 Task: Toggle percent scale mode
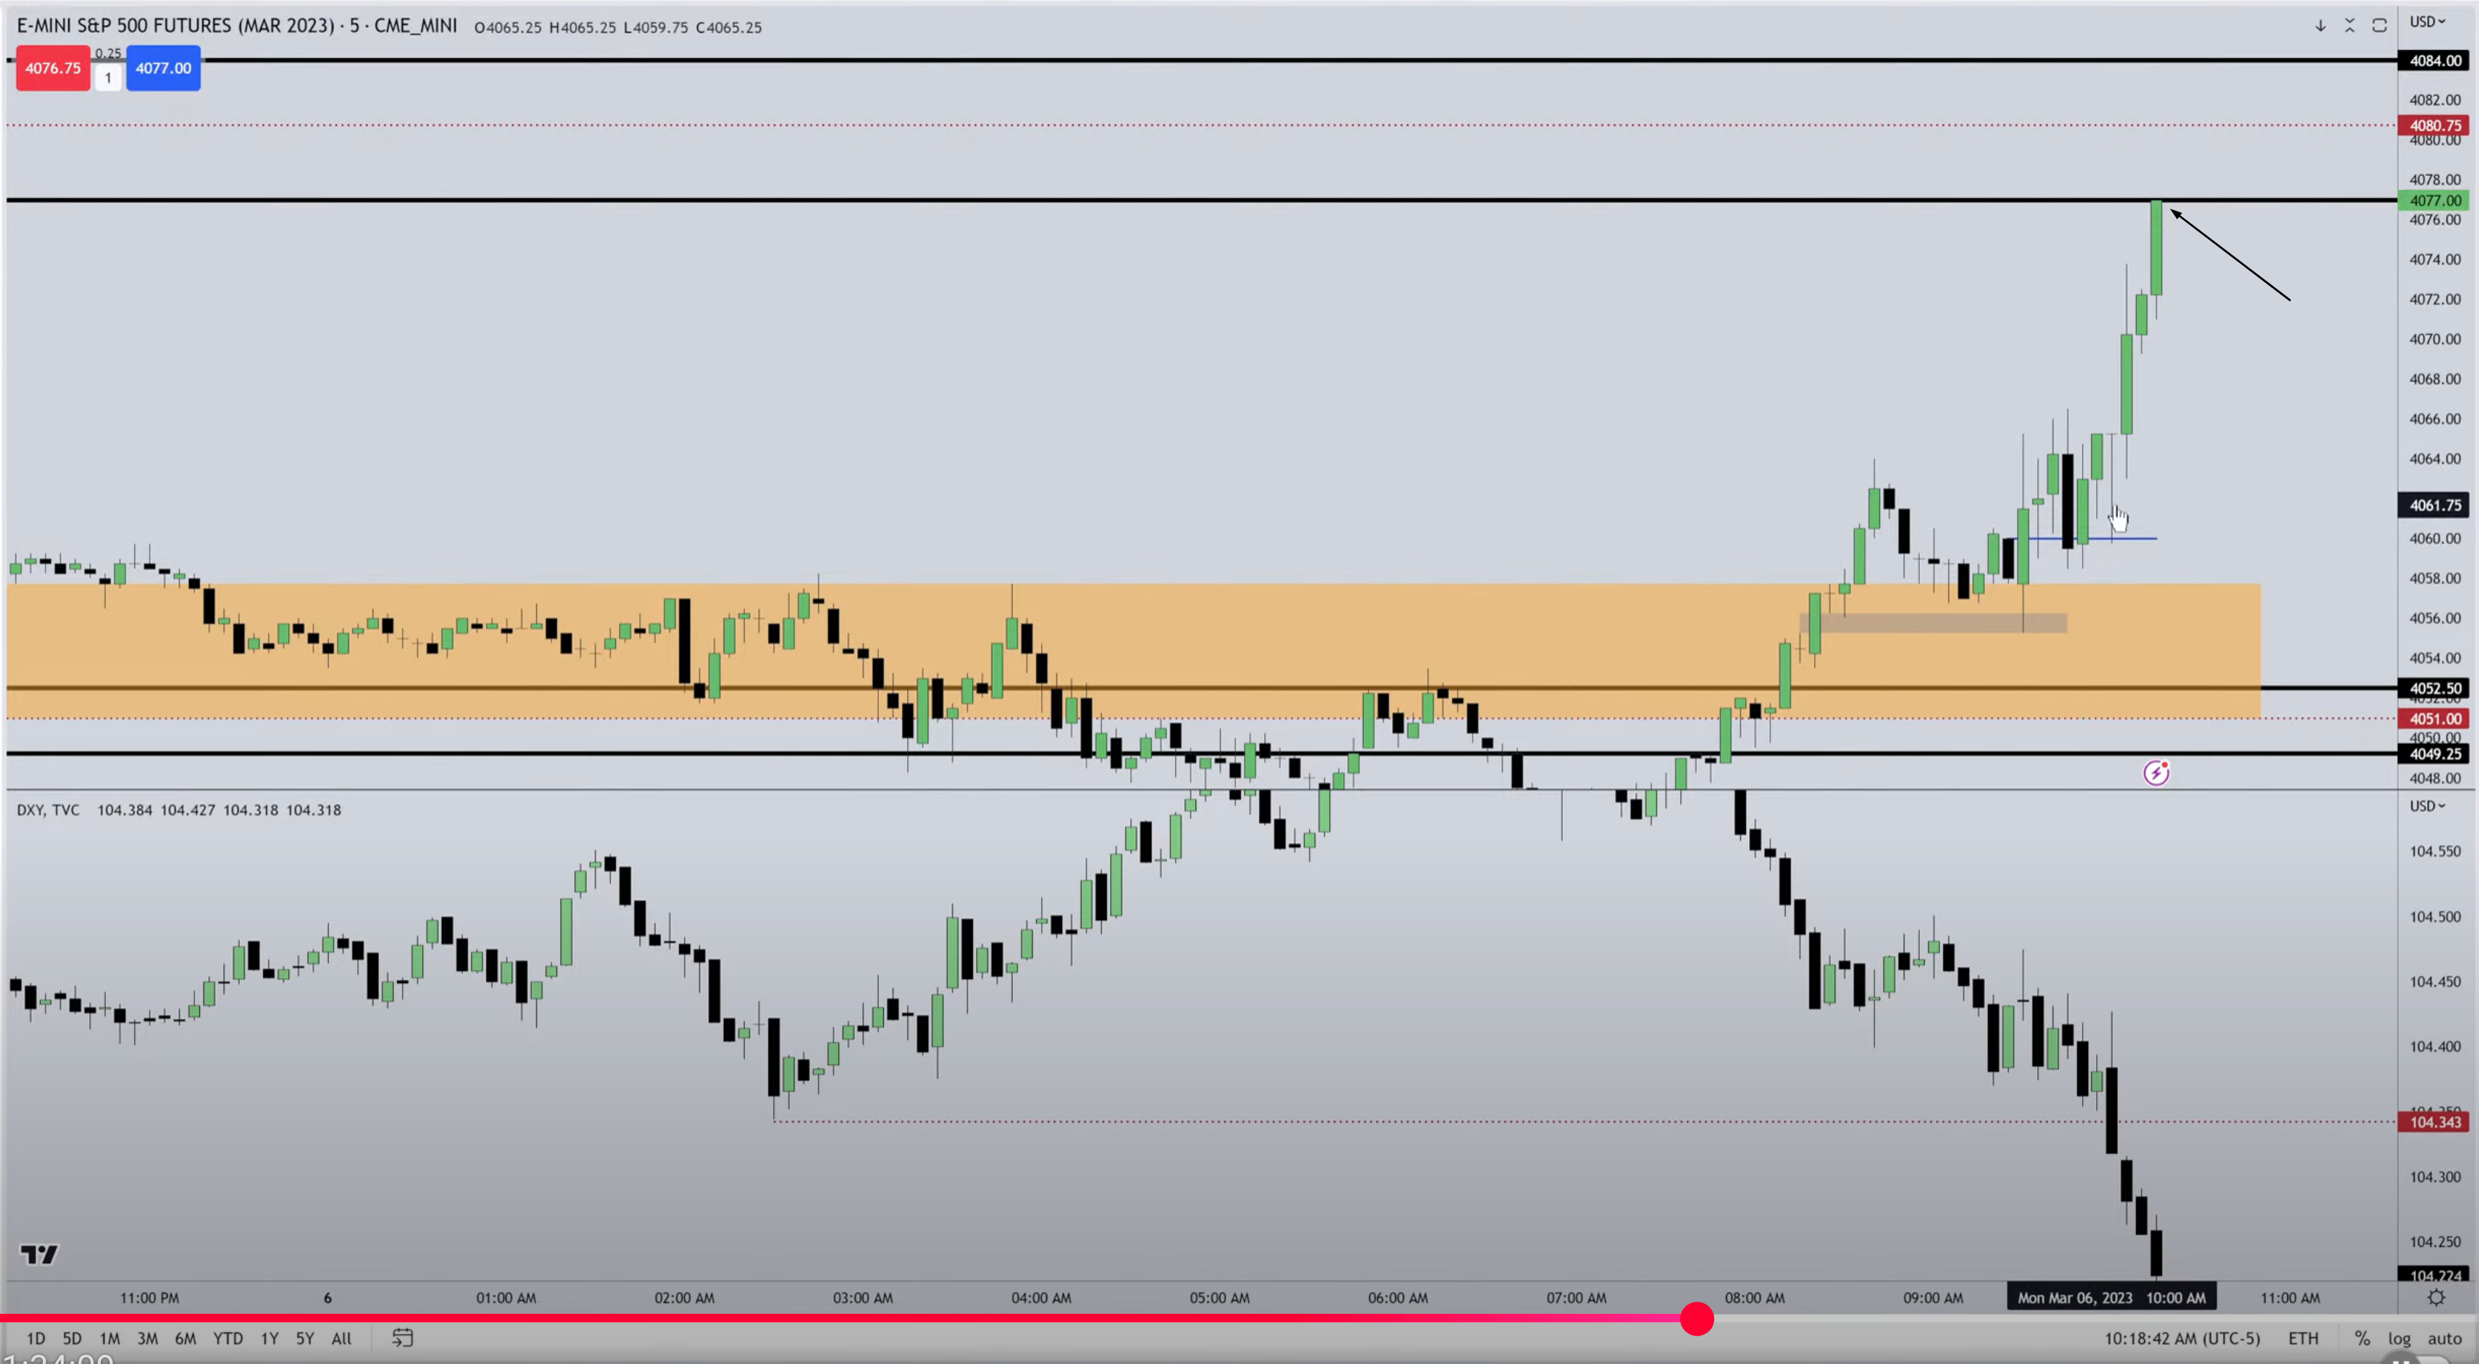click(x=2362, y=1338)
